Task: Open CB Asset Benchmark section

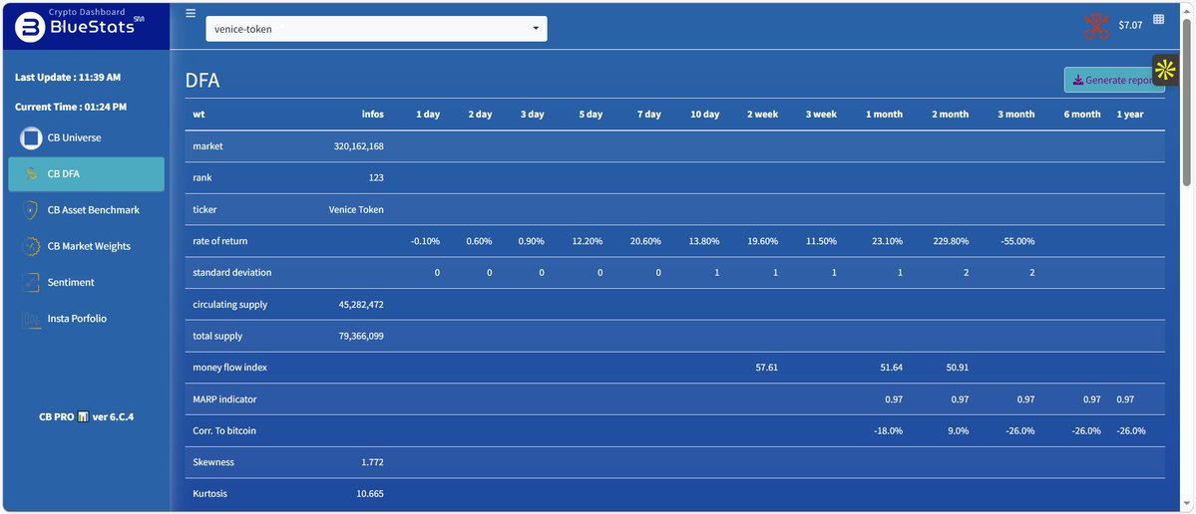Action: 93,210
